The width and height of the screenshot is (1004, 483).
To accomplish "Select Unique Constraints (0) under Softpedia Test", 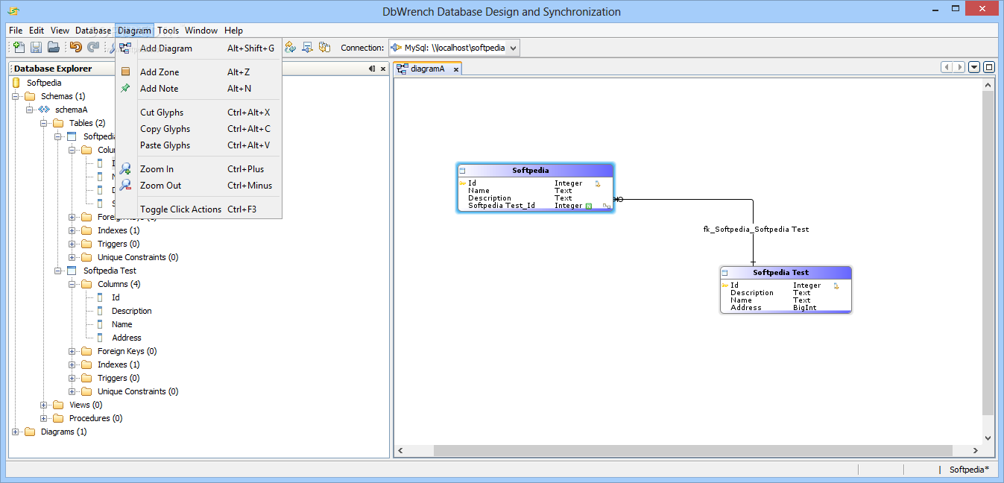I will (x=138, y=391).
